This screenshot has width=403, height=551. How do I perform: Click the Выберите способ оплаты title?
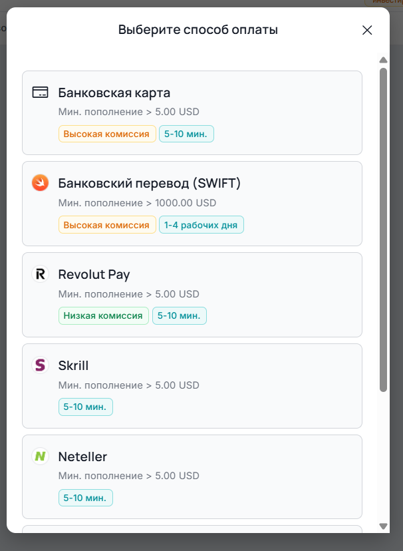[198, 30]
